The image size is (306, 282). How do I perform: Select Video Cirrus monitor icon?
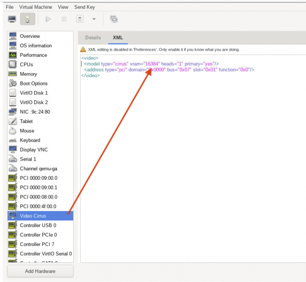click(x=13, y=216)
